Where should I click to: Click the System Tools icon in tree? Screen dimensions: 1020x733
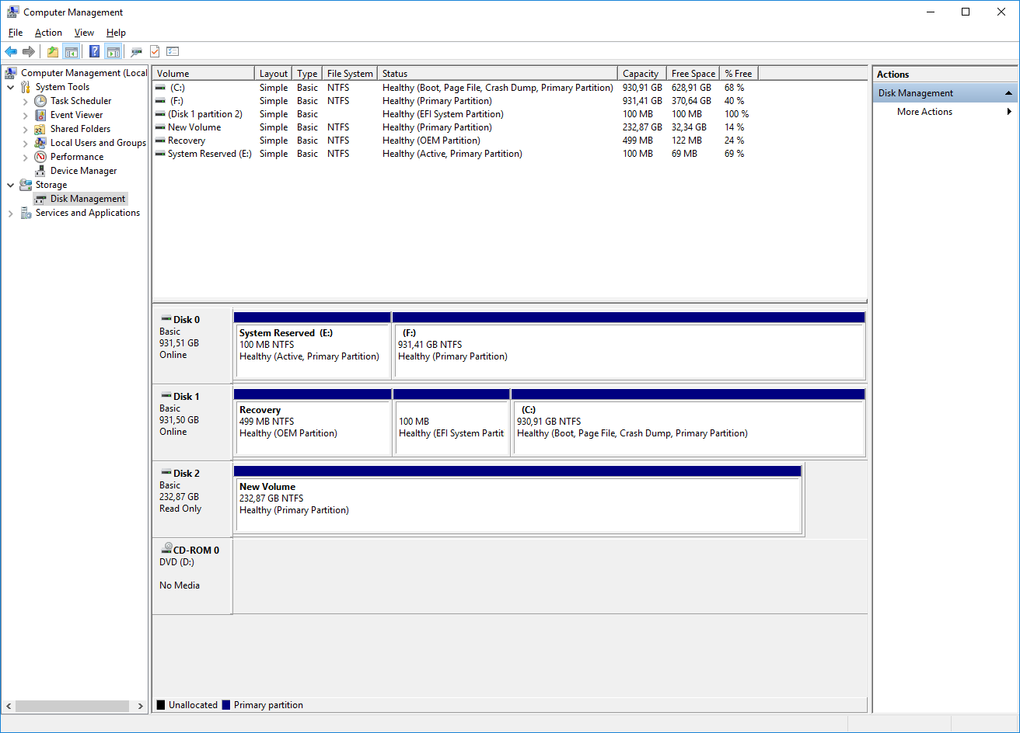point(26,87)
